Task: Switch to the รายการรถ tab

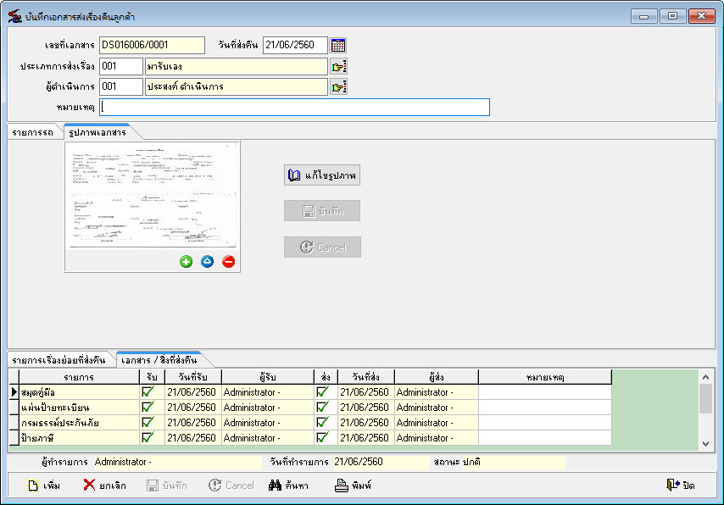Action: (x=33, y=132)
